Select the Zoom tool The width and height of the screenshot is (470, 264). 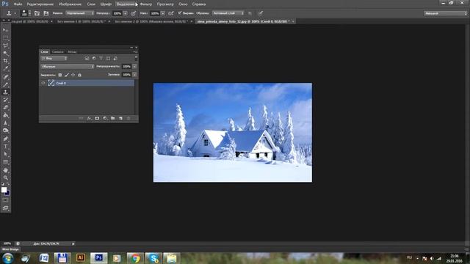[5, 178]
